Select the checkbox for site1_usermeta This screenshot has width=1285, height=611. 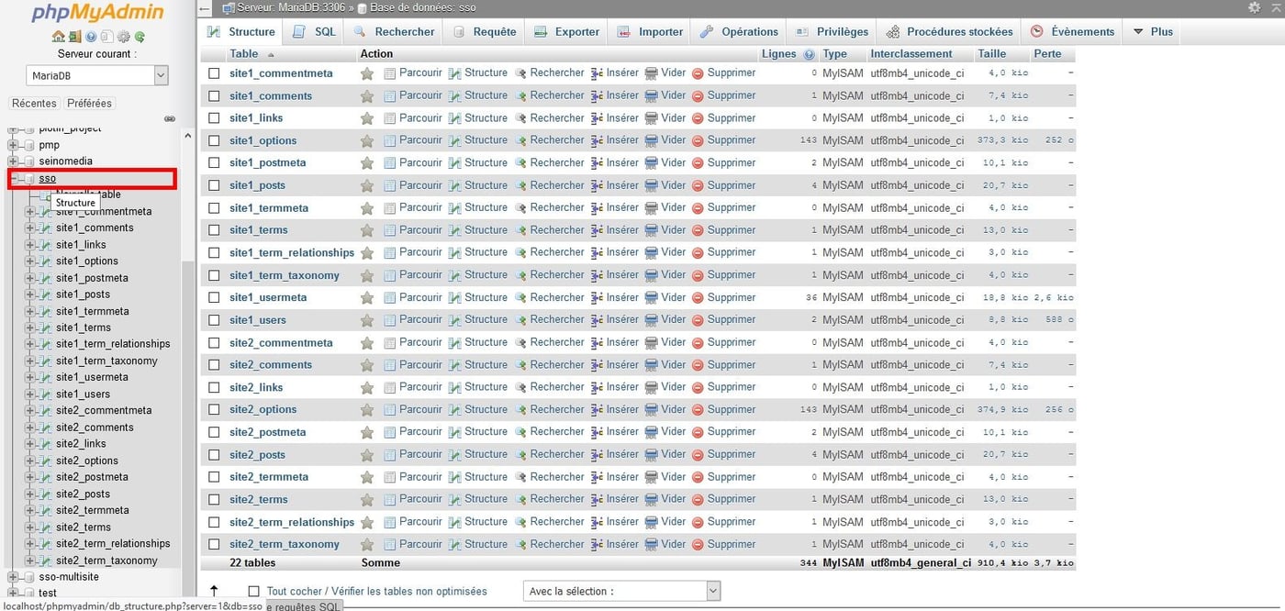(214, 297)
